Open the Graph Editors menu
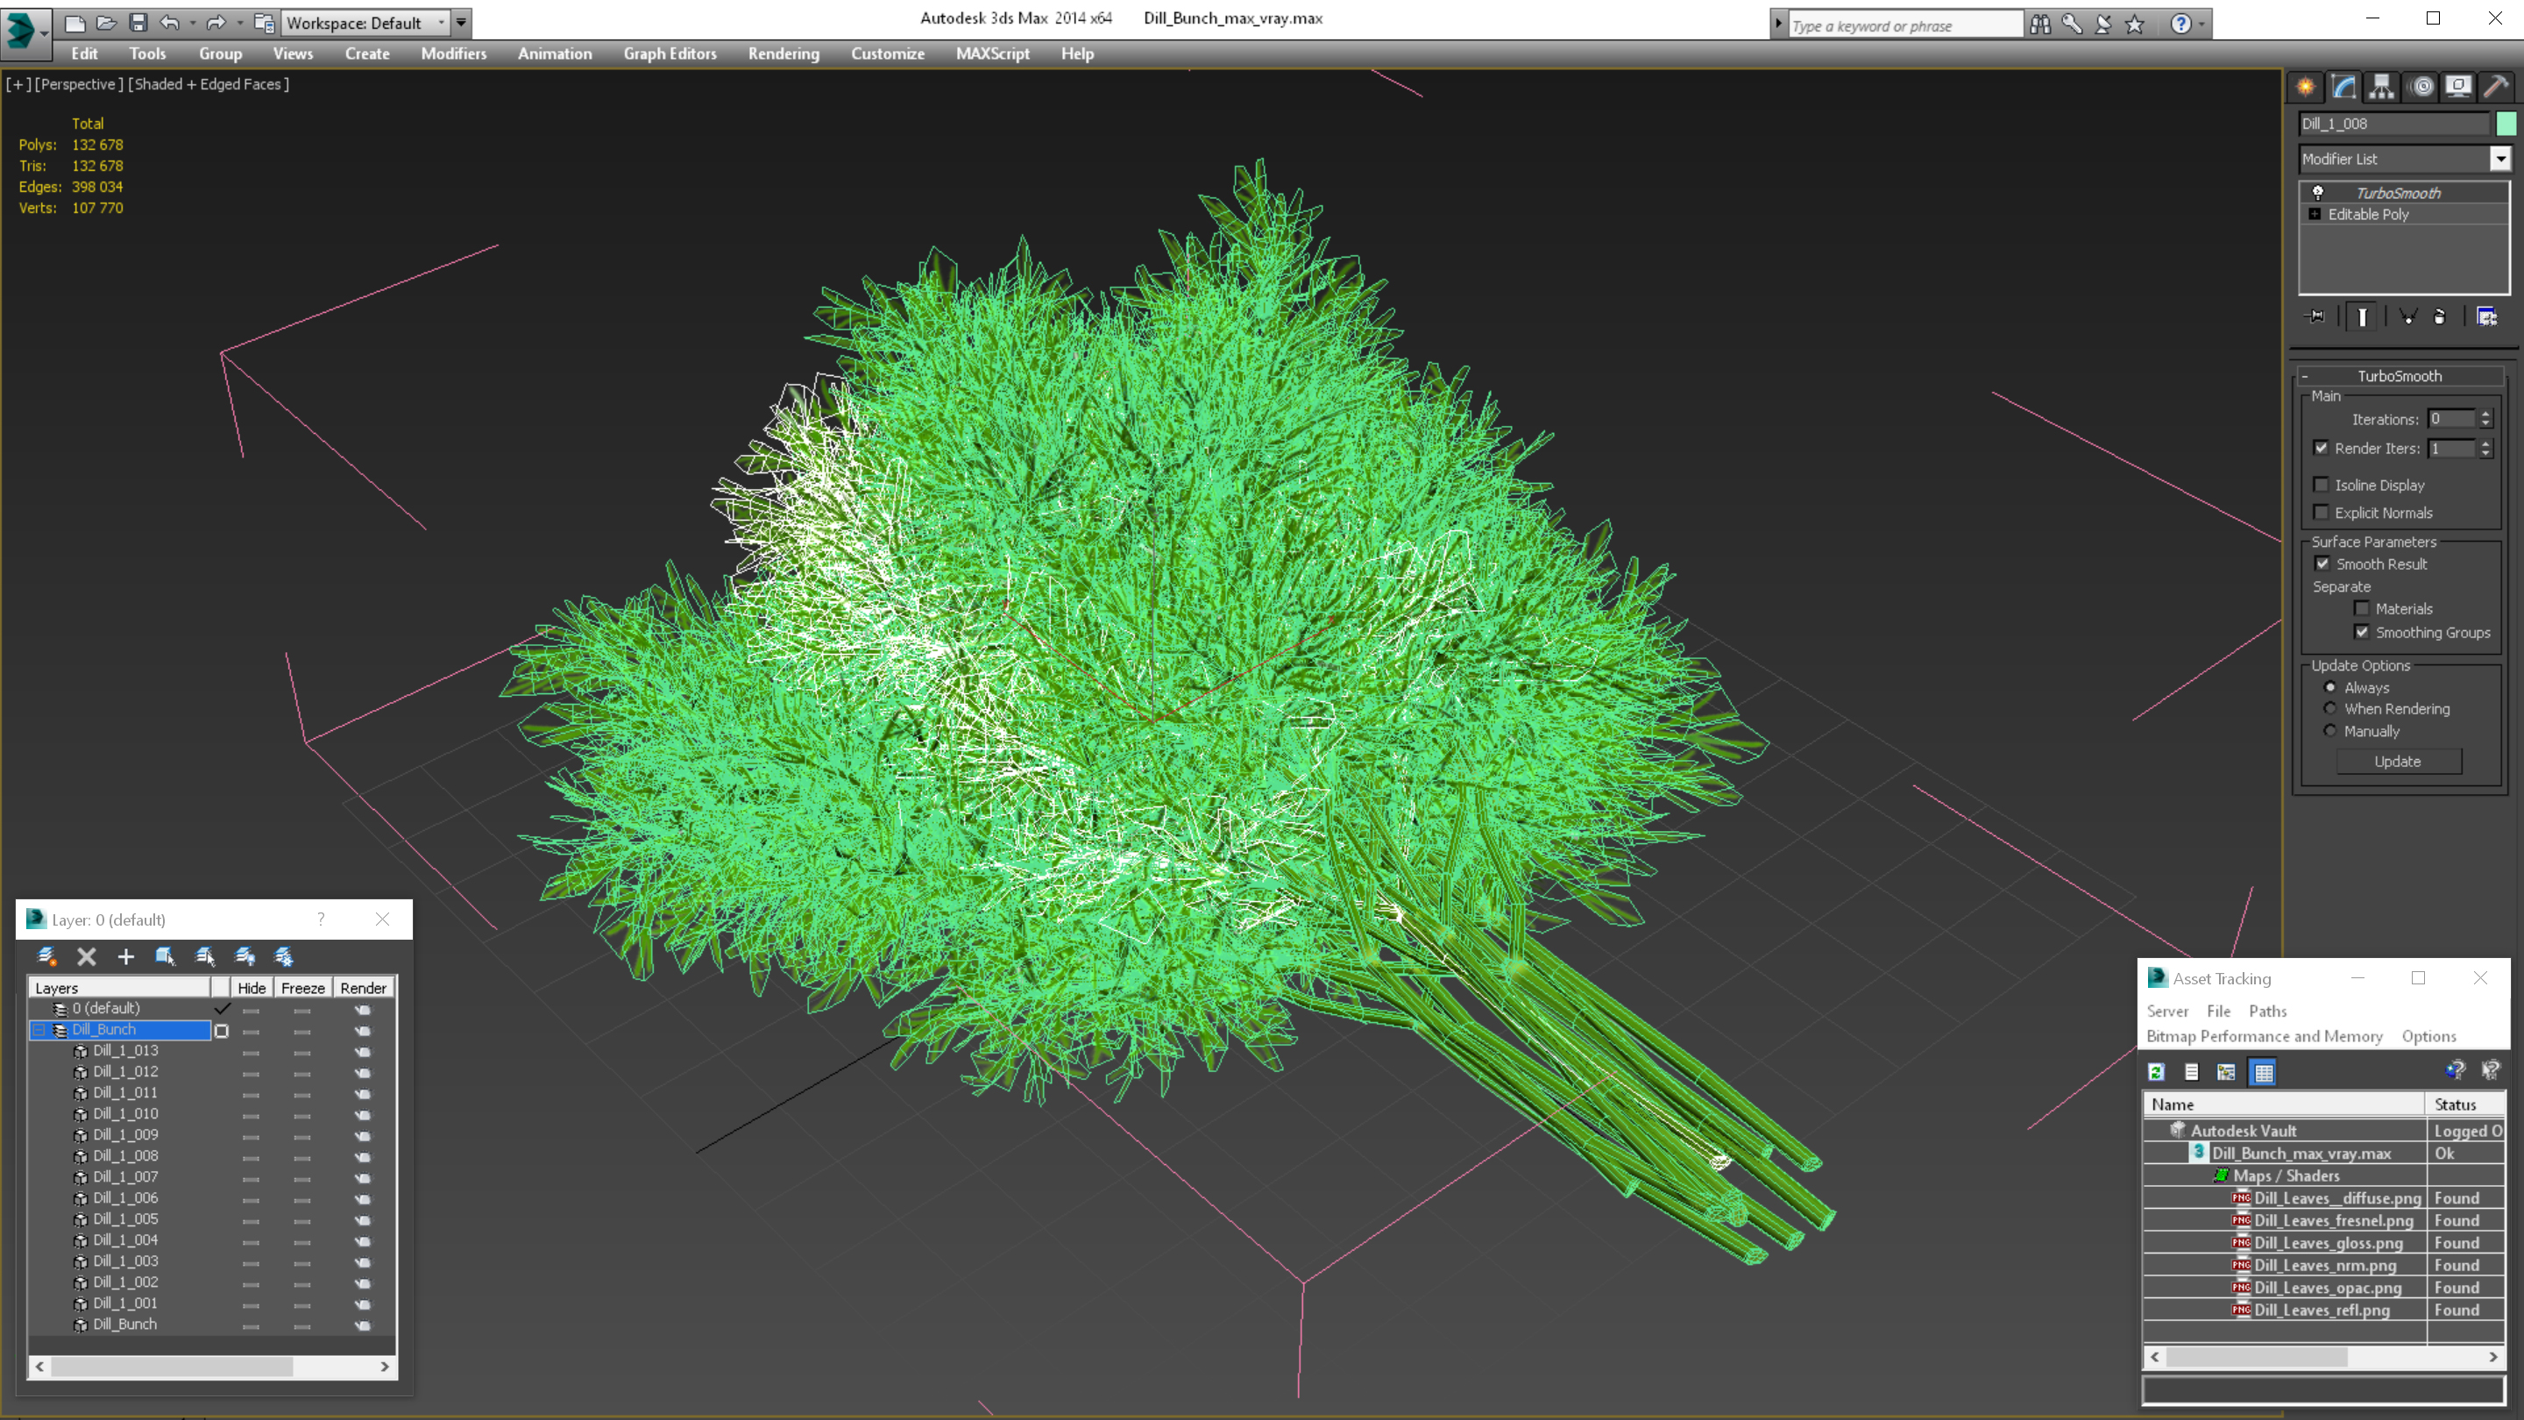Screen dimensions: 2524x1420 670,53
